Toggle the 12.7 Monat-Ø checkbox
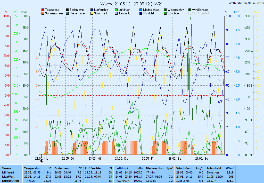The width and height of the screenshot is (264, 183). (190, 13)
